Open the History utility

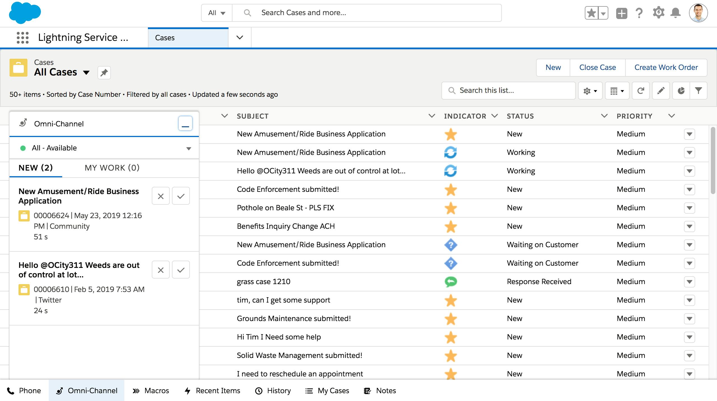(273, 391)
